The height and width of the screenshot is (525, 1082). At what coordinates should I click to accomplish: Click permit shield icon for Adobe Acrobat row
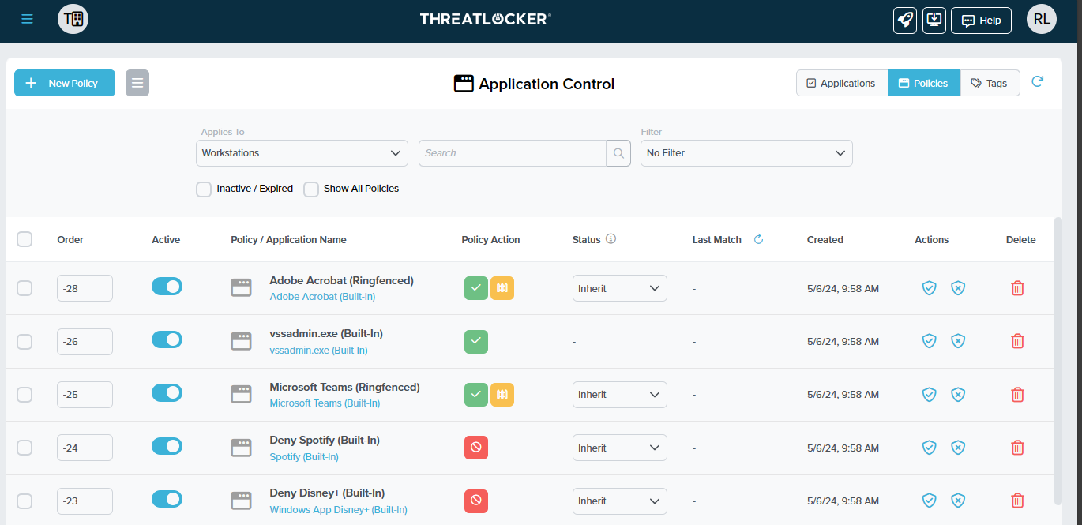point(930,288)
